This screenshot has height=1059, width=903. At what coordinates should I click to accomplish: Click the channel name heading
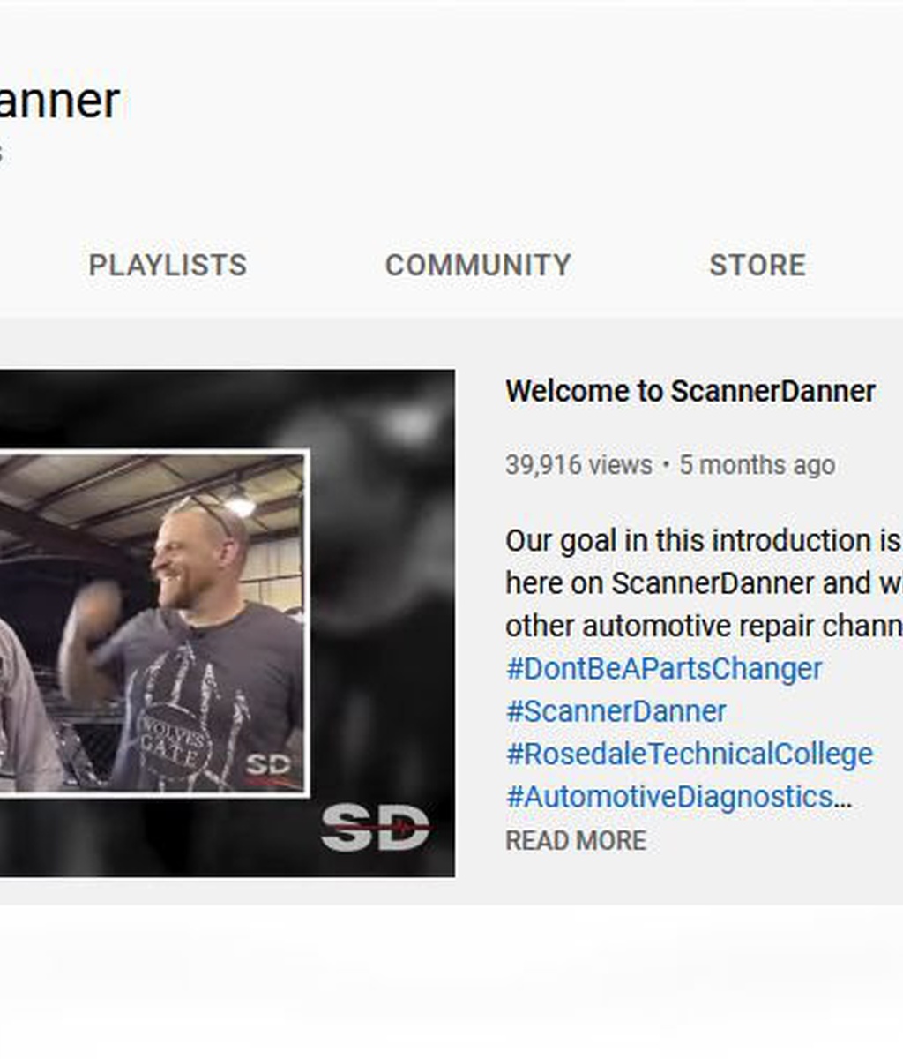pyautogui.click(x=60, y=101)
